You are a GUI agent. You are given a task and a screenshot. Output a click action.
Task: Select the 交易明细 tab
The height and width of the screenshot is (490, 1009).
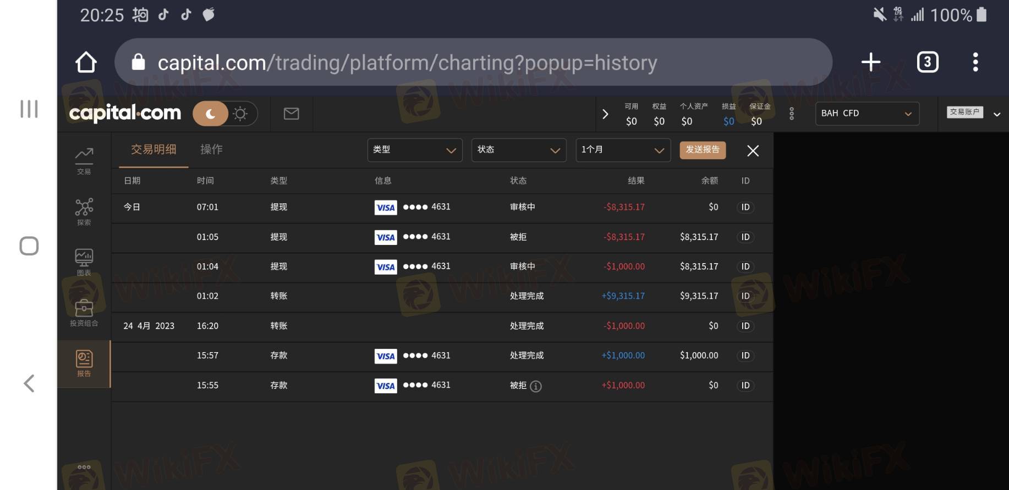tap(153, 149)
